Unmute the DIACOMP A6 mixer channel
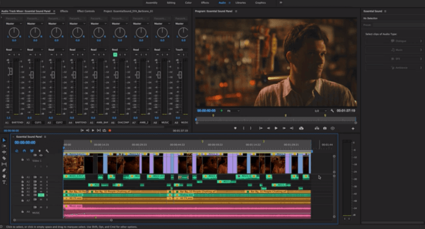Viewport: 425px width, 229px height. 115,55
